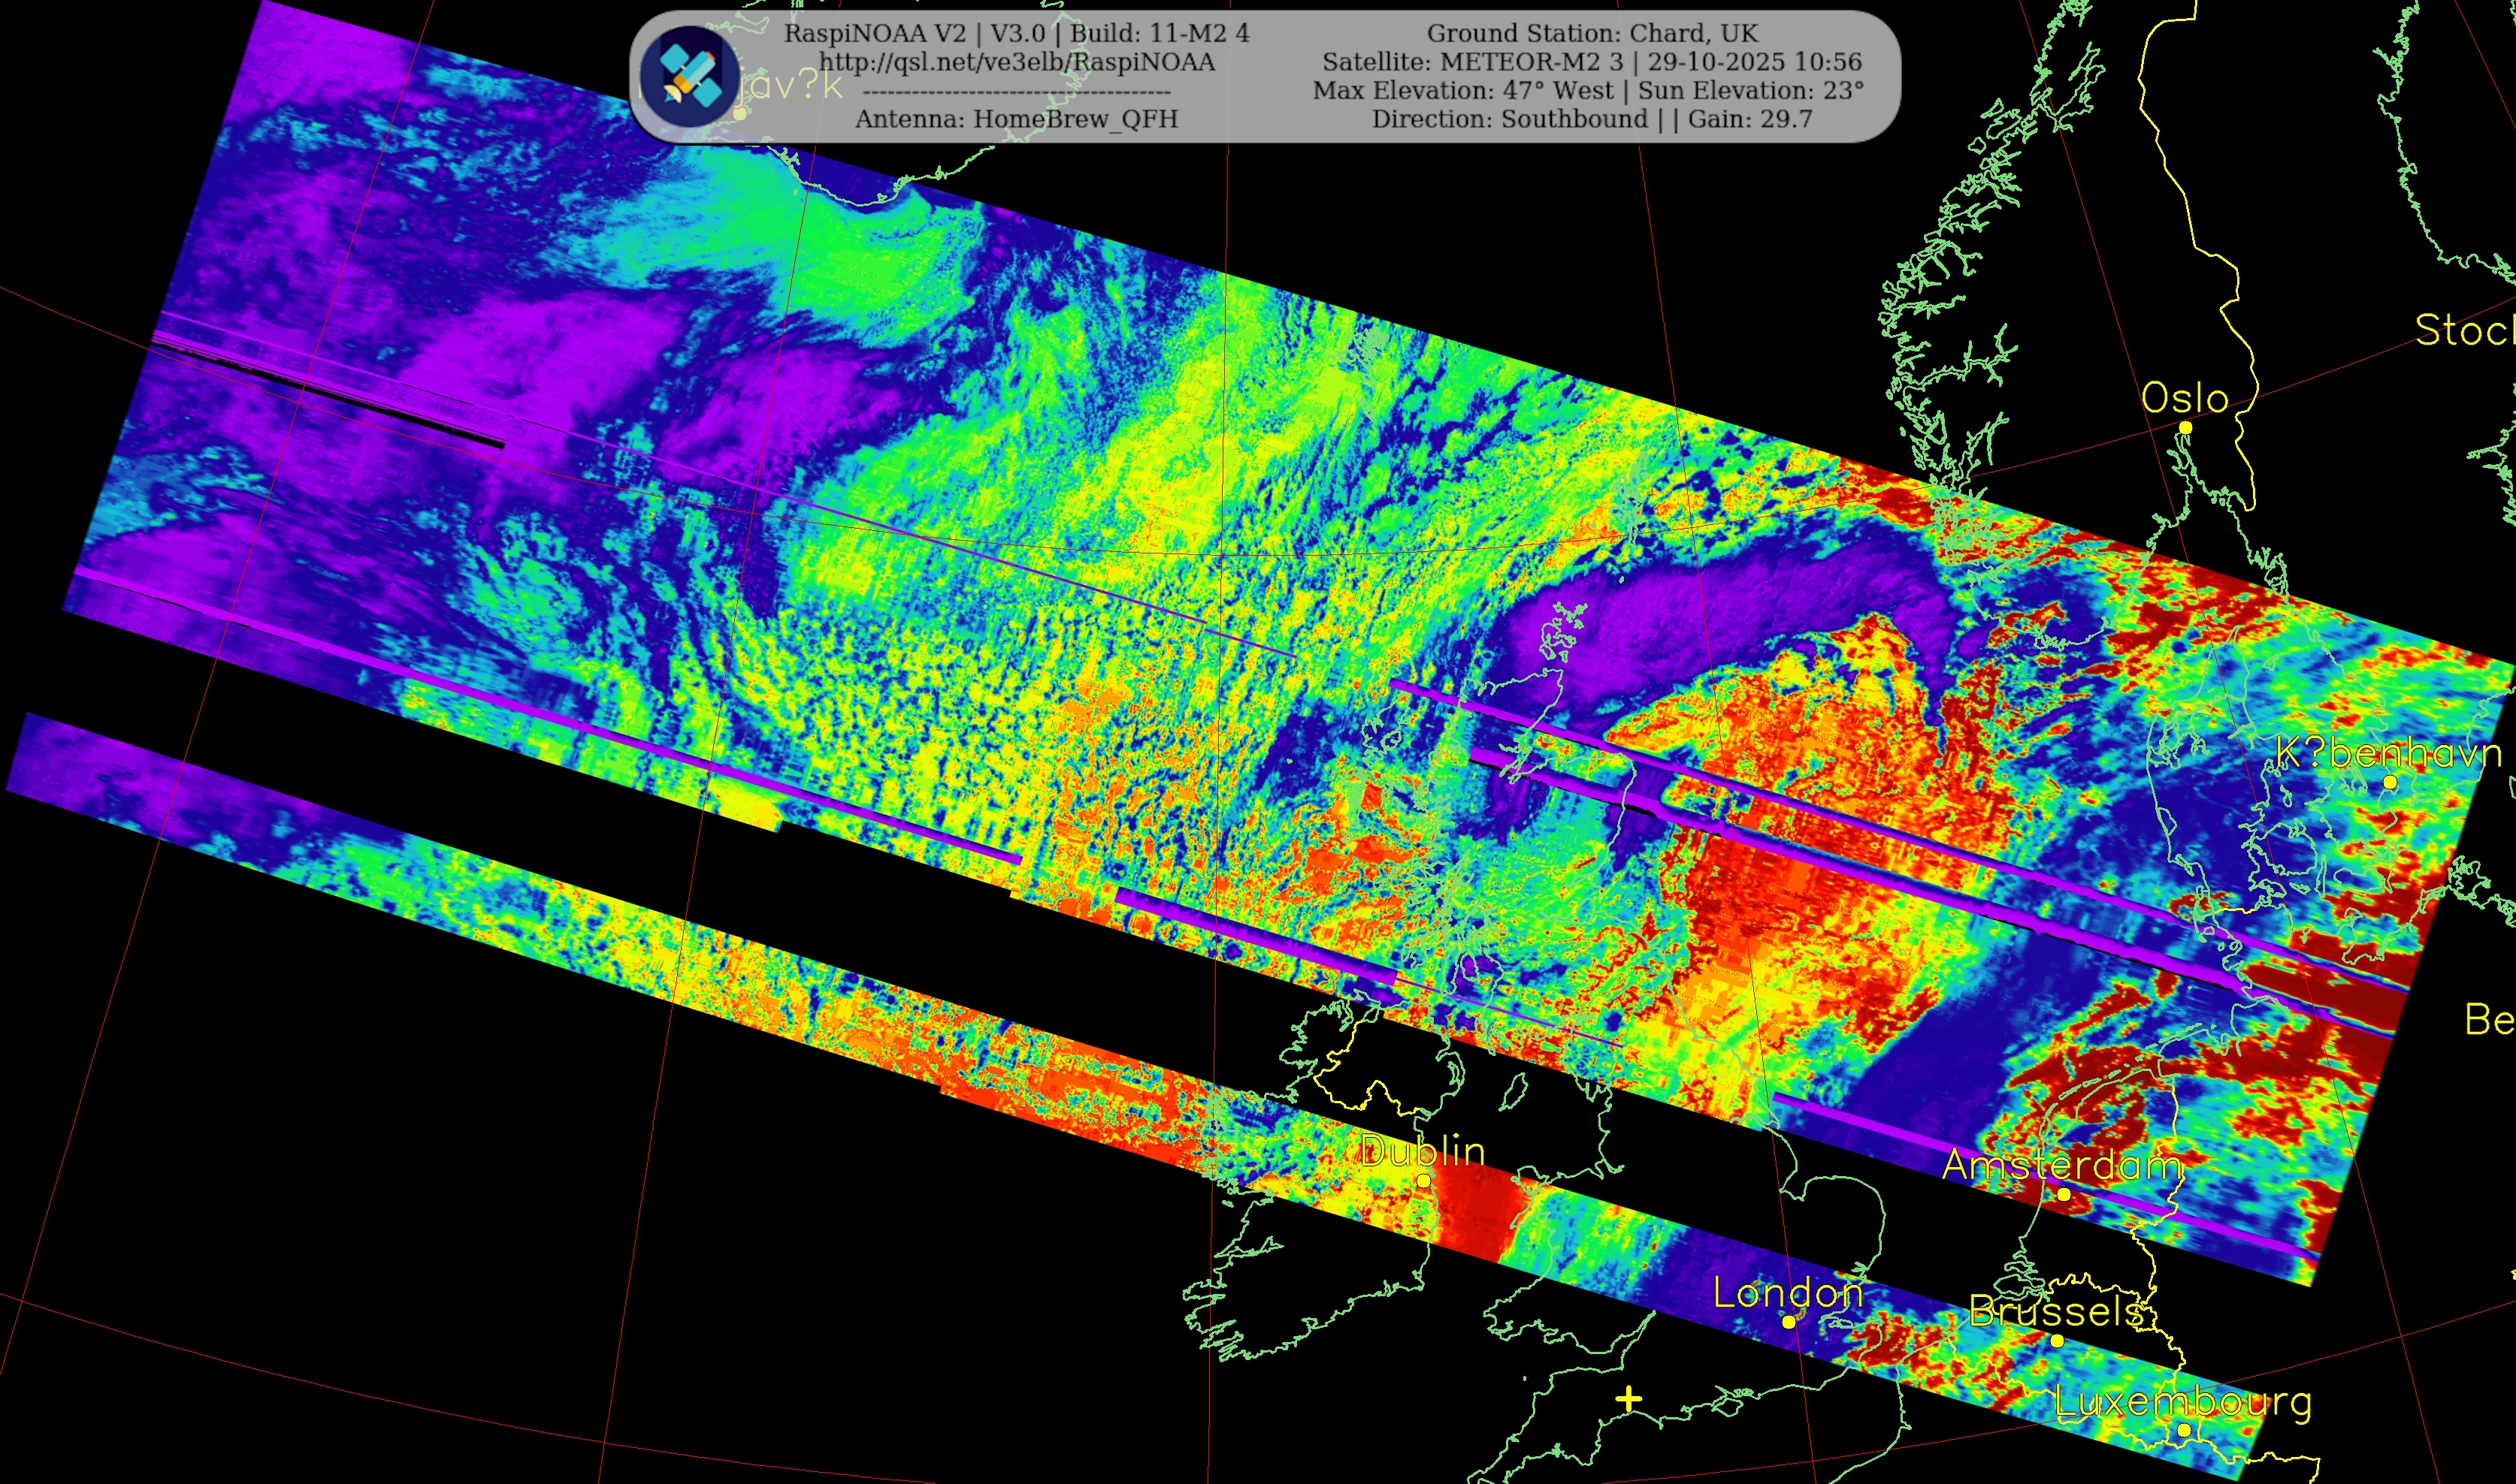Click the London city label
2516x1484 pixels.
(1788, 1293)
